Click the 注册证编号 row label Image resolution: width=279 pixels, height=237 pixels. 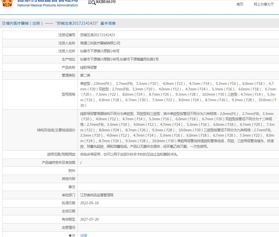pos(67,35)
